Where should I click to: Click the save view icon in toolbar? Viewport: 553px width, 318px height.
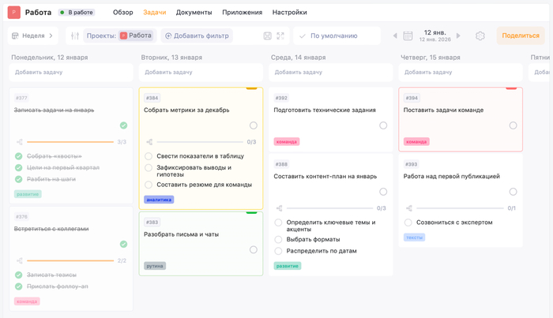[267, 36]
